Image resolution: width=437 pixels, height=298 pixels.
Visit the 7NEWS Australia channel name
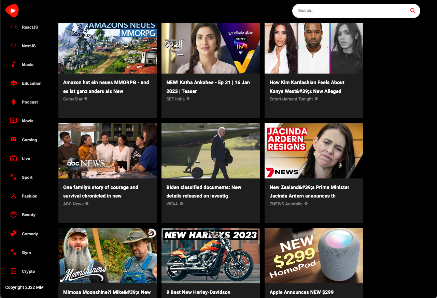(286, 204)
